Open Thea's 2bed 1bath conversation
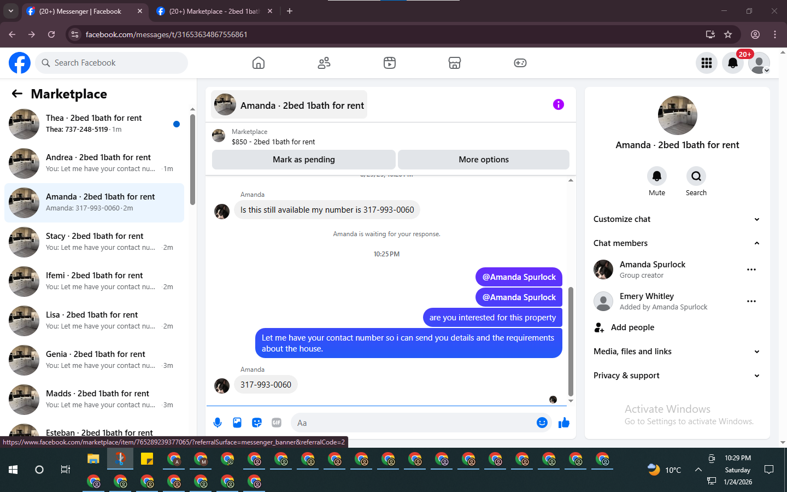The width and height of the screenshot is (787, 492). 94,124
